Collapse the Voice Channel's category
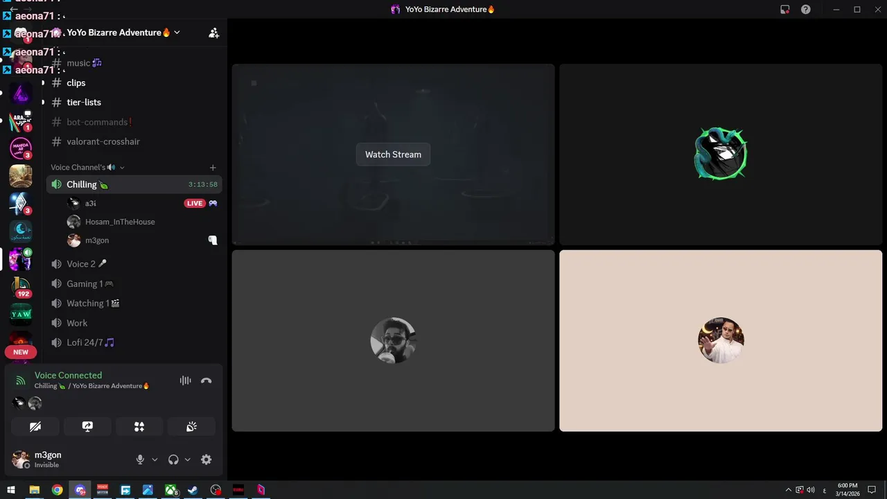The image size is (887, 499). tap(87, 167)
